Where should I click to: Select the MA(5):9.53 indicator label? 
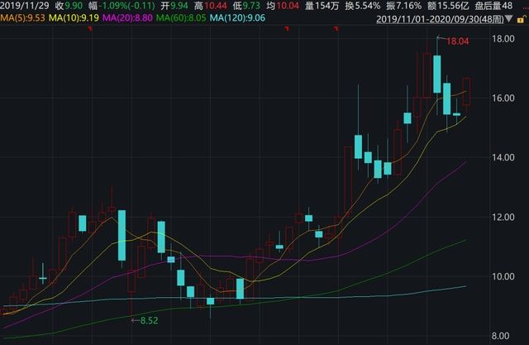22,18
